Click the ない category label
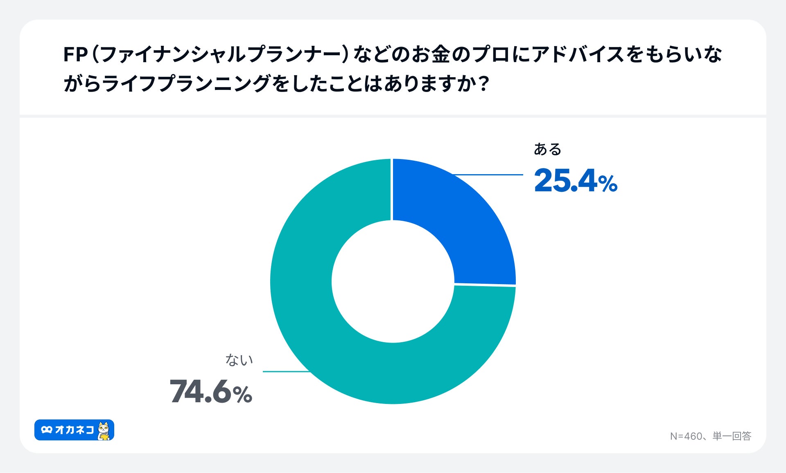Viewport: 786px width, 473px height. [239, 360]
